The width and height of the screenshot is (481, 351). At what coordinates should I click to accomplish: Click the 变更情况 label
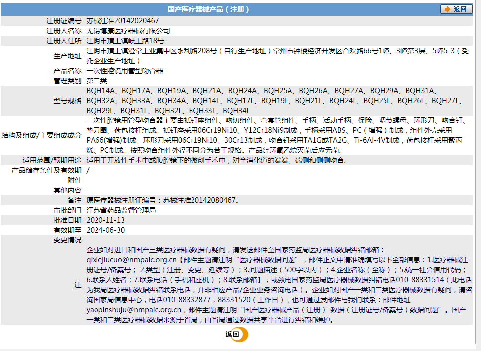click(67, 240)
